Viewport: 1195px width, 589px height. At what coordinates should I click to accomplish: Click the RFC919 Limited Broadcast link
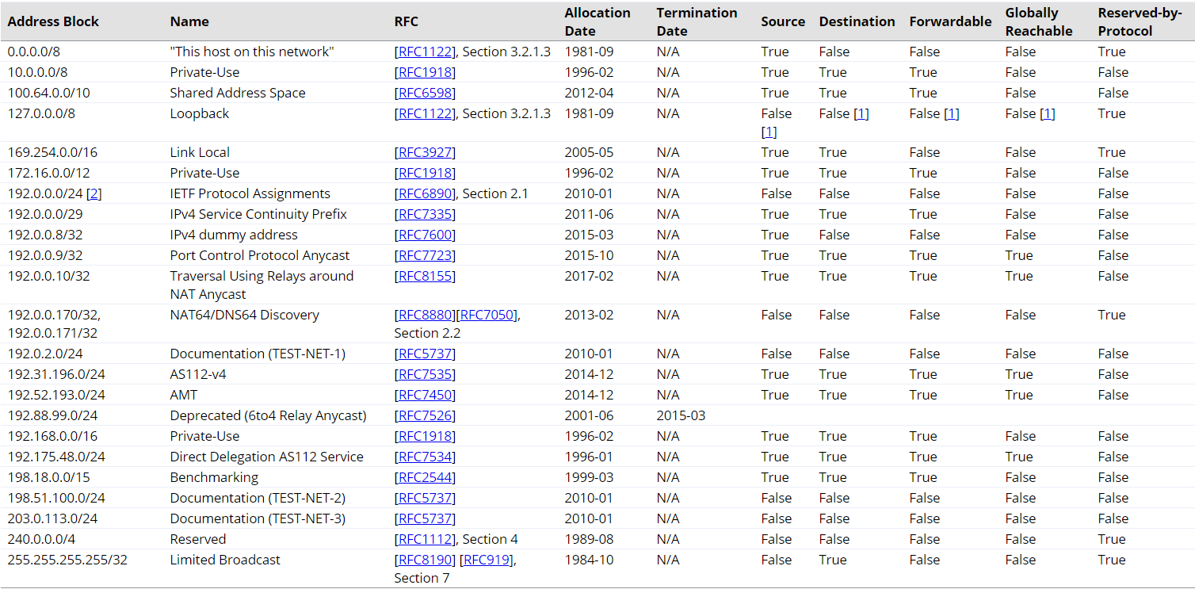pyautogui.click(x=487, y=560)
